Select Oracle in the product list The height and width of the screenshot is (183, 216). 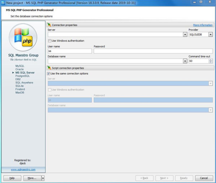20,69
